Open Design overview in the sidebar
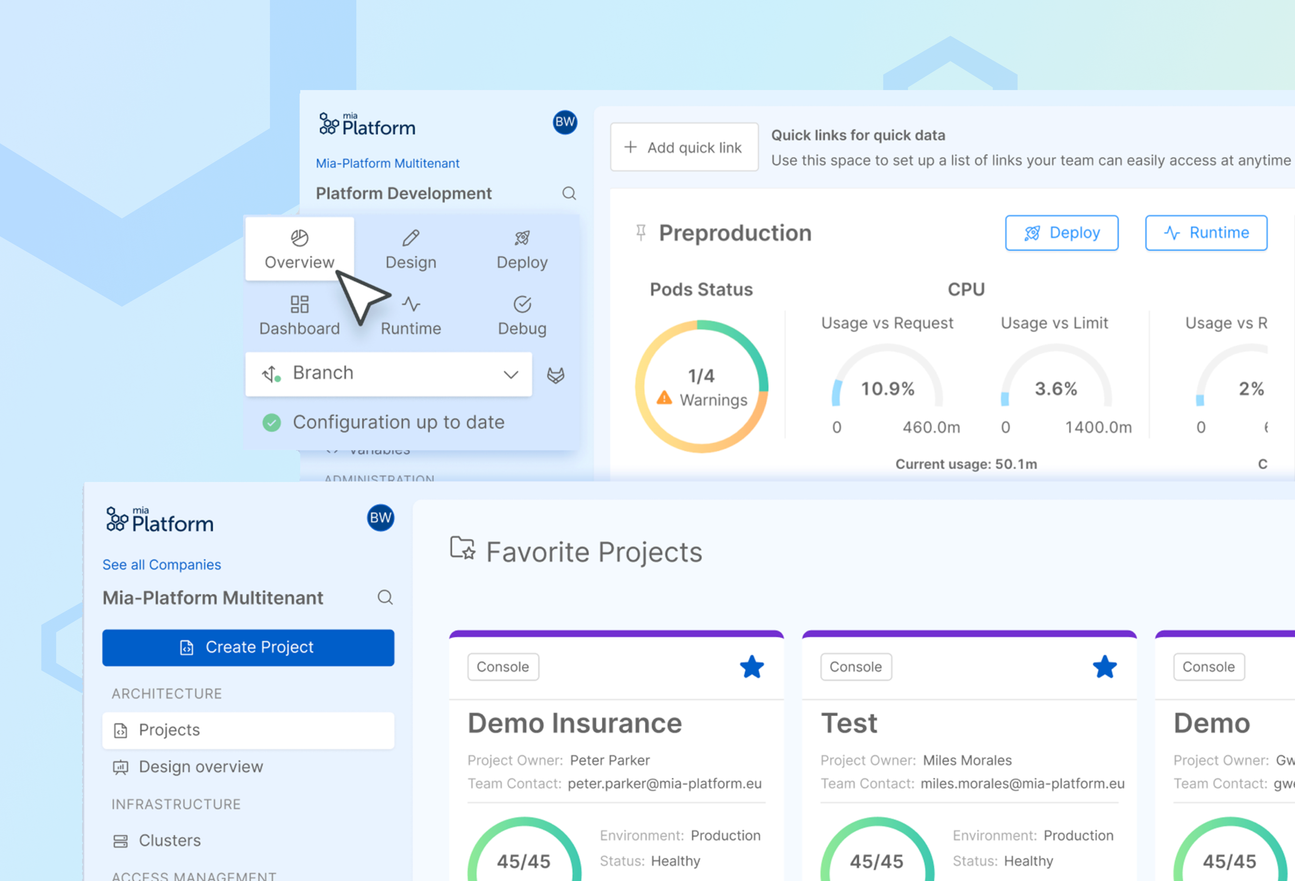The height and width of the screenshot is (881, 1295). pos(201,767)
